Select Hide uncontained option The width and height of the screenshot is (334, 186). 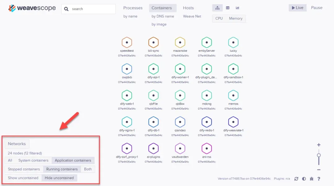[59, 178]
